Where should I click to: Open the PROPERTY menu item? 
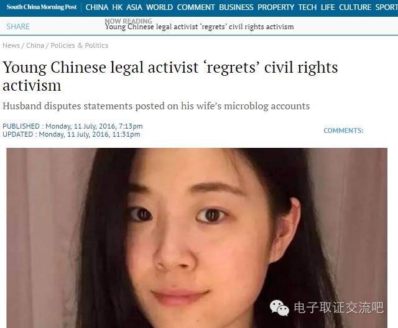(x=275, y=7)
